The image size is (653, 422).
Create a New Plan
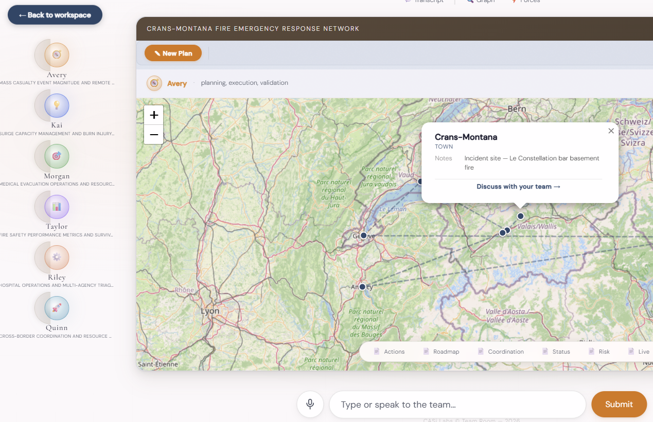(173, 53)
